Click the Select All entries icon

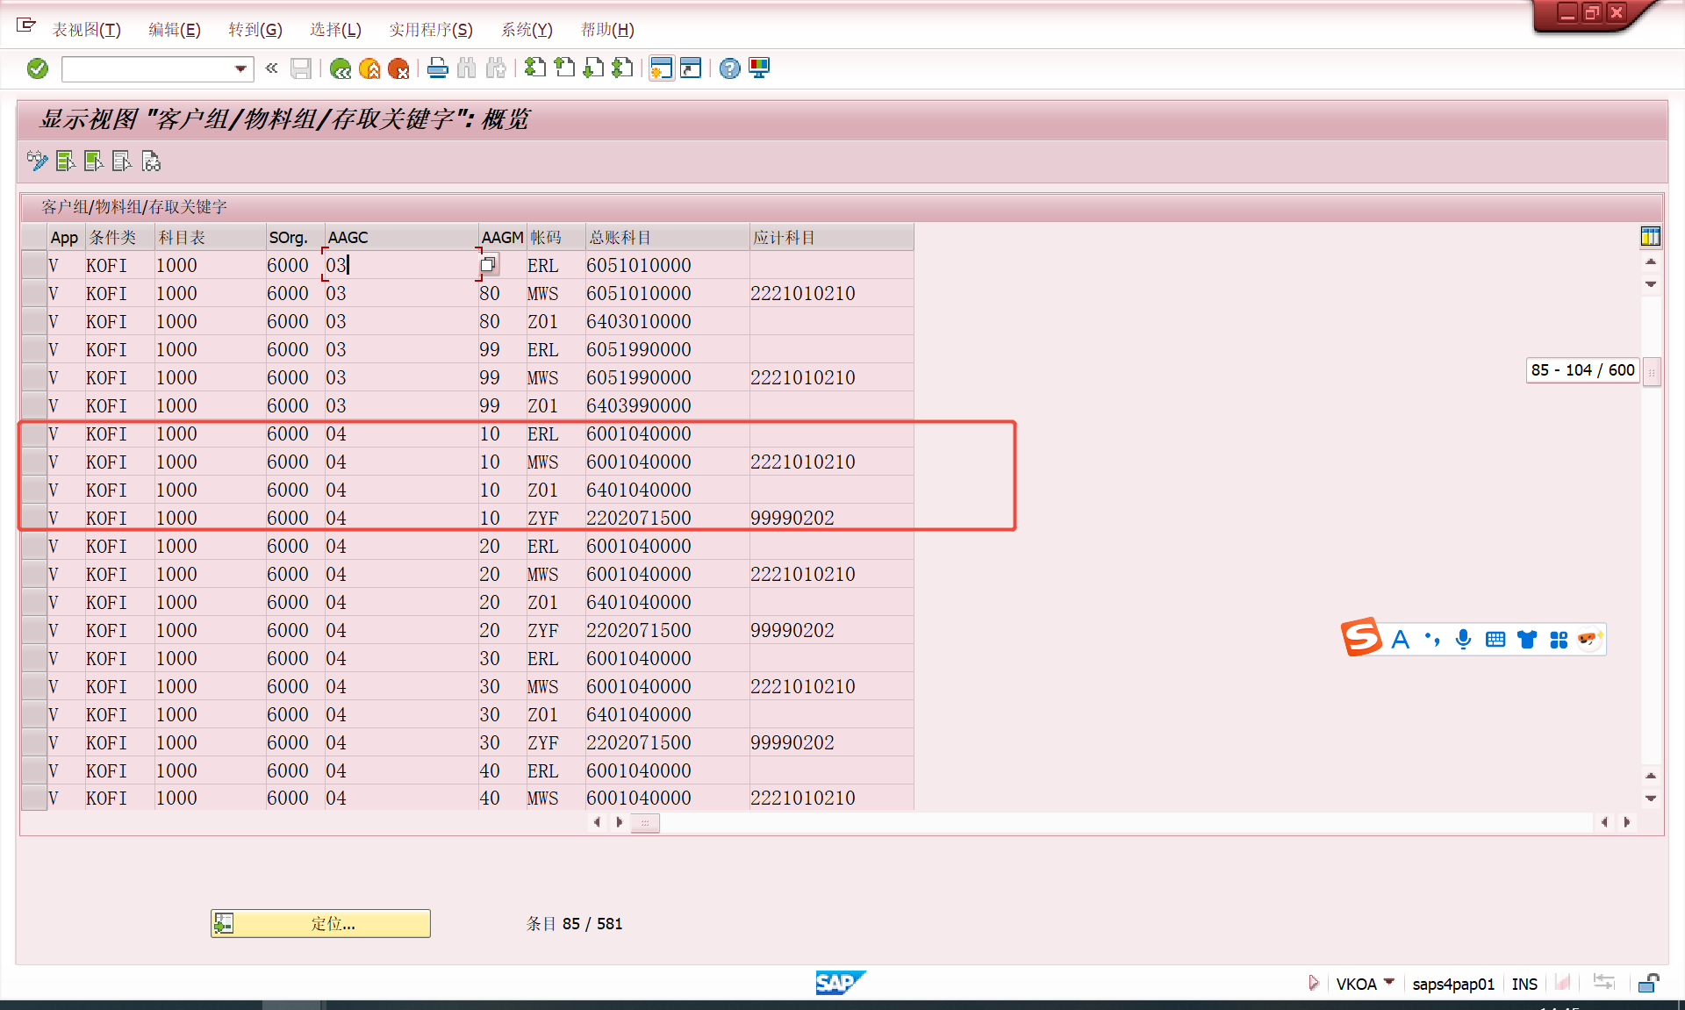coord(66,161)
